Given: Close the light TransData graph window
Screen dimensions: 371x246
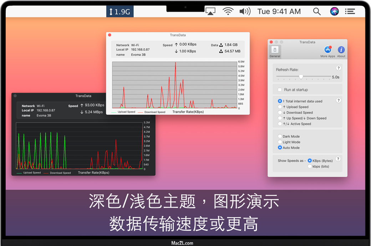Looking at the screenshot, I should point(110,35).
